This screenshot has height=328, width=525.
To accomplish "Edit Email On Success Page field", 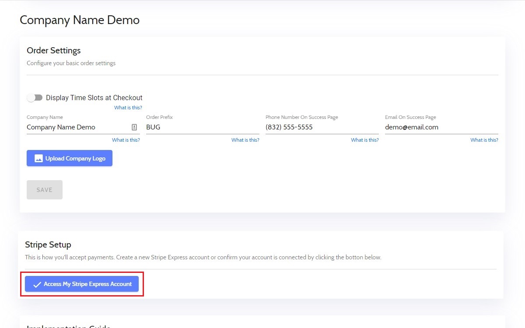I will pyautogui.click(x=441, y=127).
